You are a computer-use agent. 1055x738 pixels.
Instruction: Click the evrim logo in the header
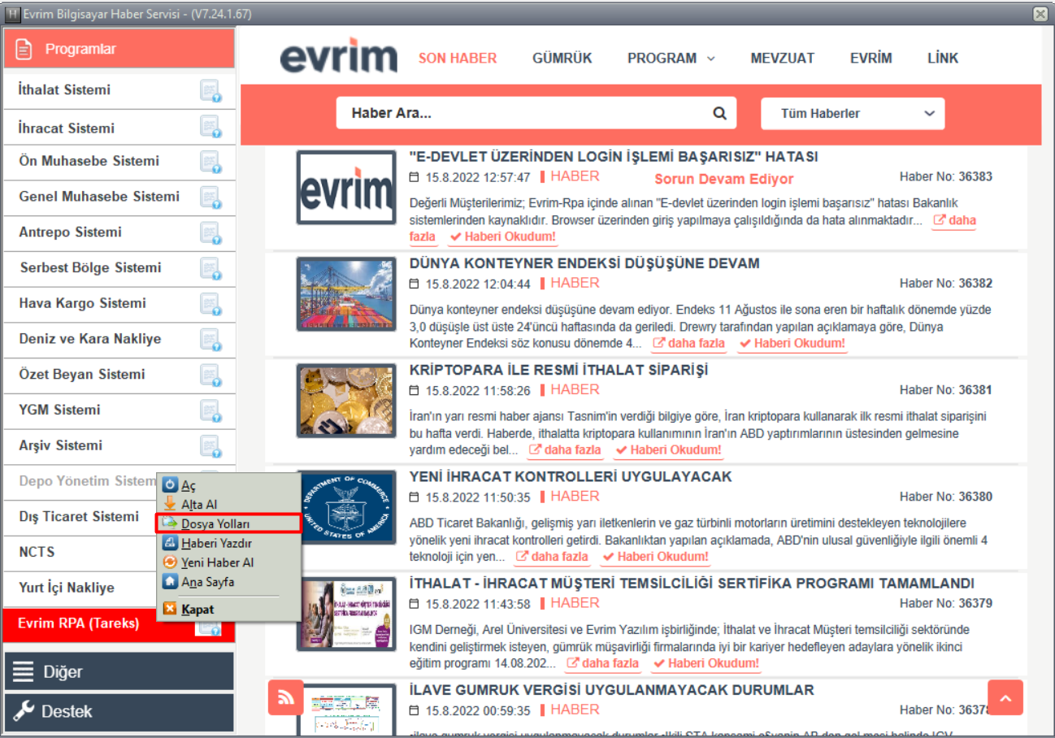[339, 56]
